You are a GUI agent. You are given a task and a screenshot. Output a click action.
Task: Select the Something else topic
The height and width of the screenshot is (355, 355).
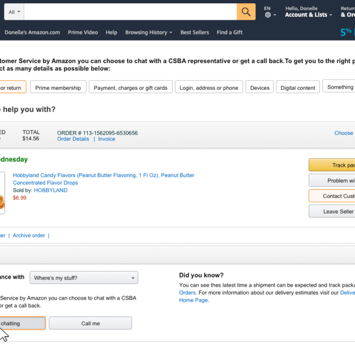click(339, 86)
